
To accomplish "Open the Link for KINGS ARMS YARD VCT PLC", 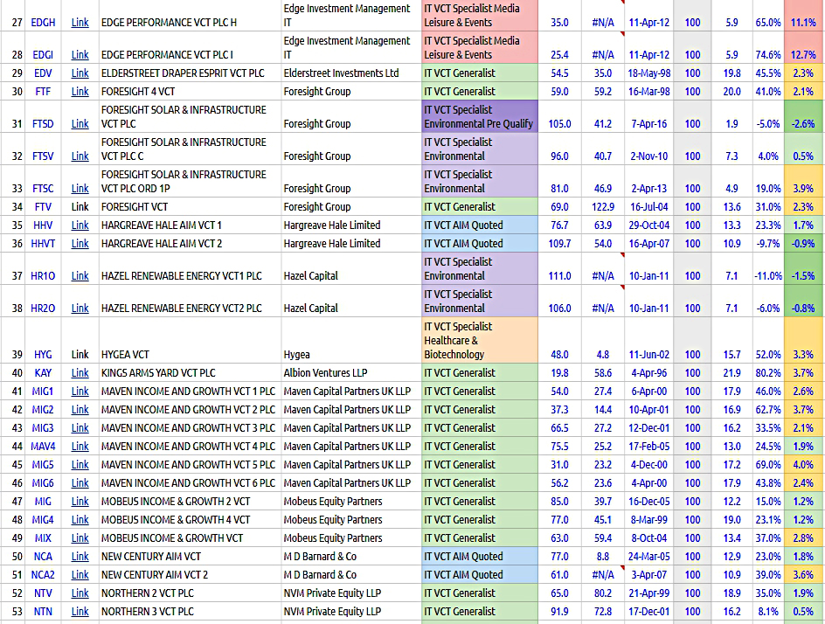I will [80, 373].
